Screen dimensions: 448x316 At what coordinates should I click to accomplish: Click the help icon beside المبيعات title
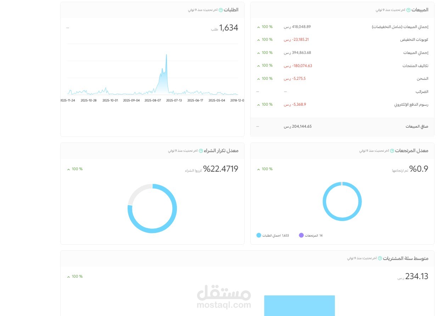pyautogui.click(x=408, y=10)
